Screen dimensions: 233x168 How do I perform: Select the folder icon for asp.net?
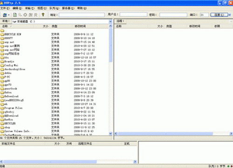pos(2,42)
